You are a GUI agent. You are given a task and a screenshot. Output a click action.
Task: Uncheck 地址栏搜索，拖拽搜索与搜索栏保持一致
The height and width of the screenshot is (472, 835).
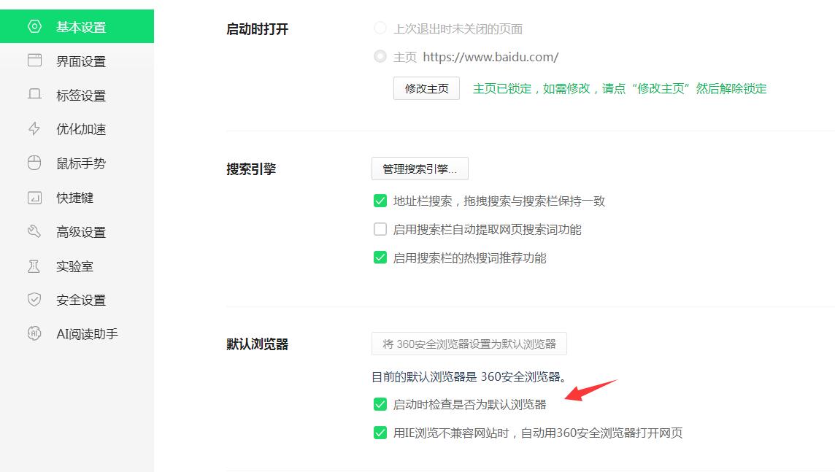click(380, 201)
